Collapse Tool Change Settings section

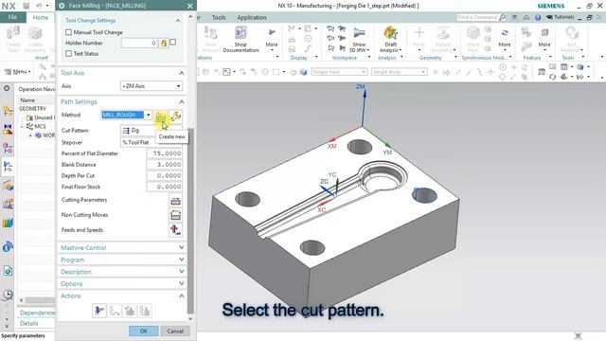coord(122,21)
